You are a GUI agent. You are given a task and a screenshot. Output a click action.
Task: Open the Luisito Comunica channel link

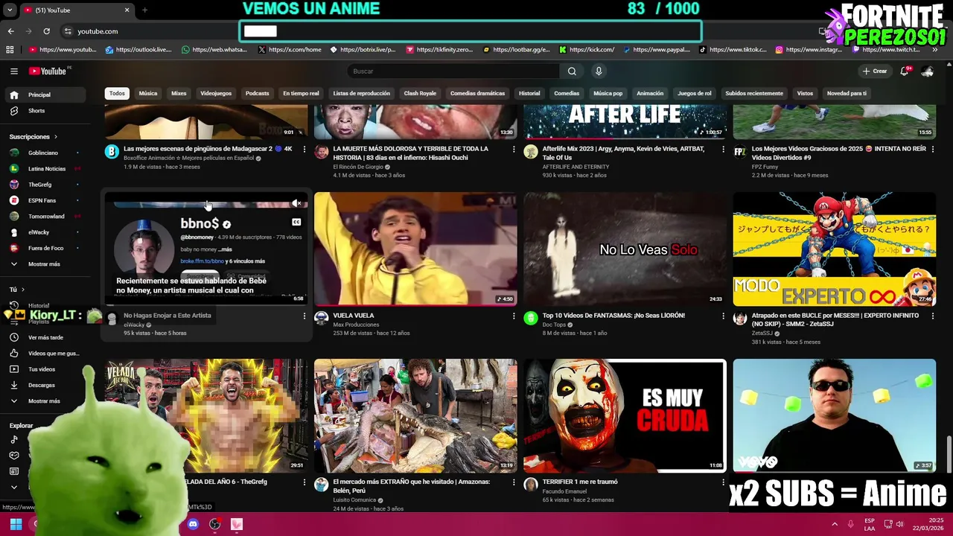point(354,500)
